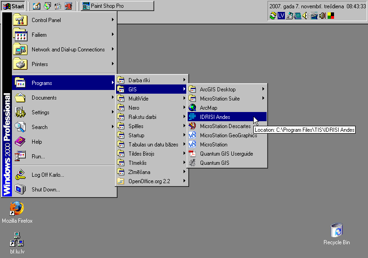Click the ArcMap globe icon

tap(192, 107)
